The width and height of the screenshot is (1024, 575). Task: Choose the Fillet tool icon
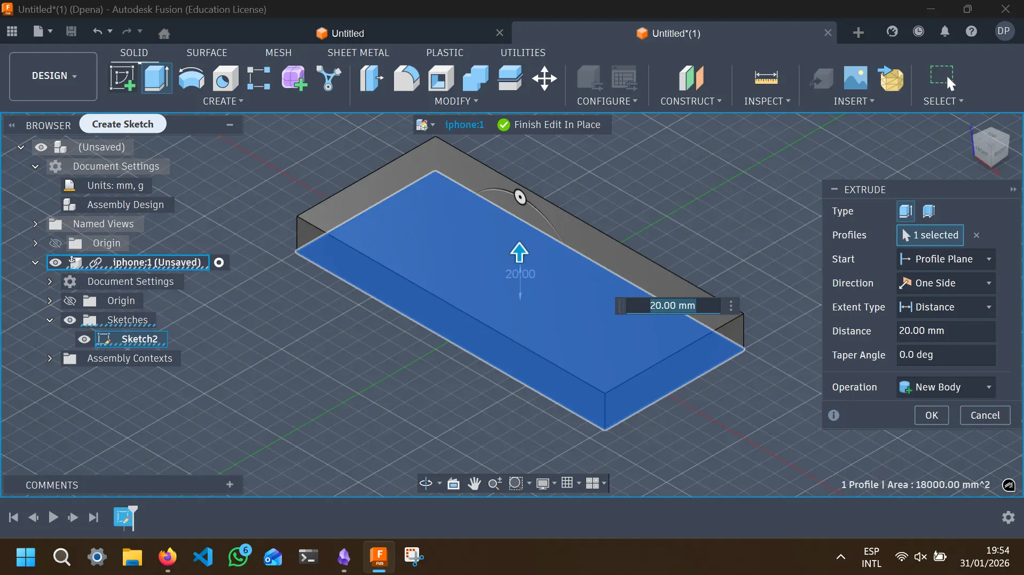click(x=406, y=78)
